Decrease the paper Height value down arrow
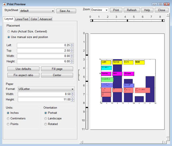 tap(72, 100)
